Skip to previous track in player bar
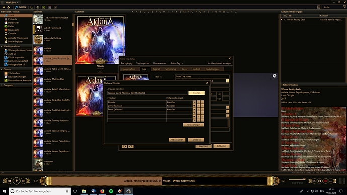Screen dimensions: 347x195 point(9,181)
